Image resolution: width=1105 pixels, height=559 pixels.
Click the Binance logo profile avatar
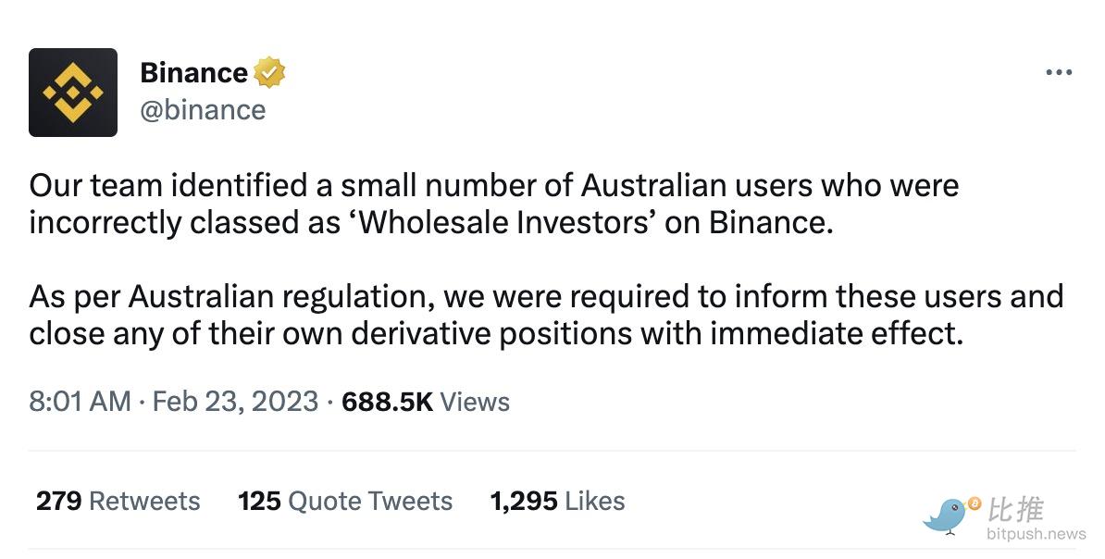tap(73, 93)
